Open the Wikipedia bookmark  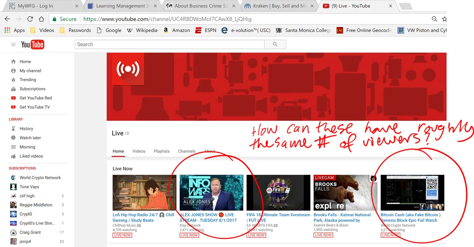[x=142, y=30]
